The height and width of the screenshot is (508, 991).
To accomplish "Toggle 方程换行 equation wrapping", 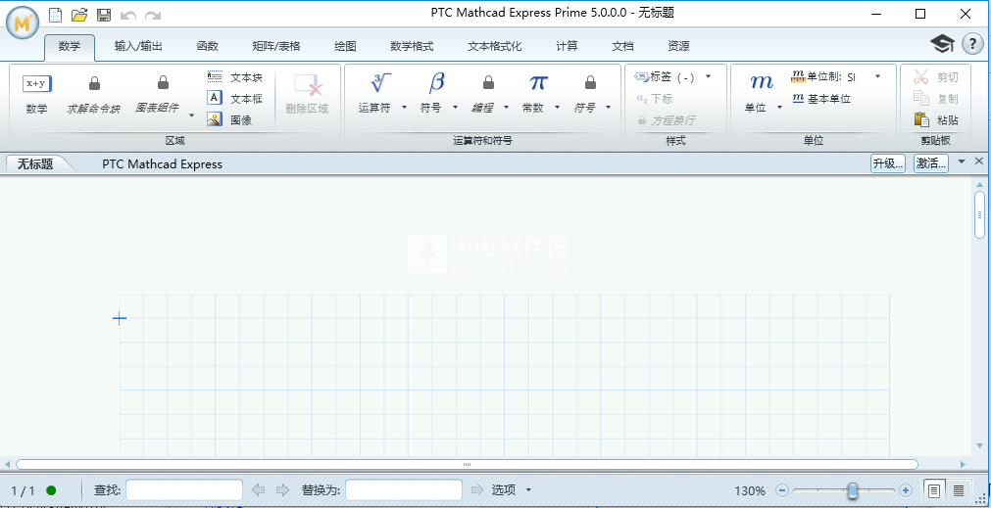I will (x=667, y=119).
